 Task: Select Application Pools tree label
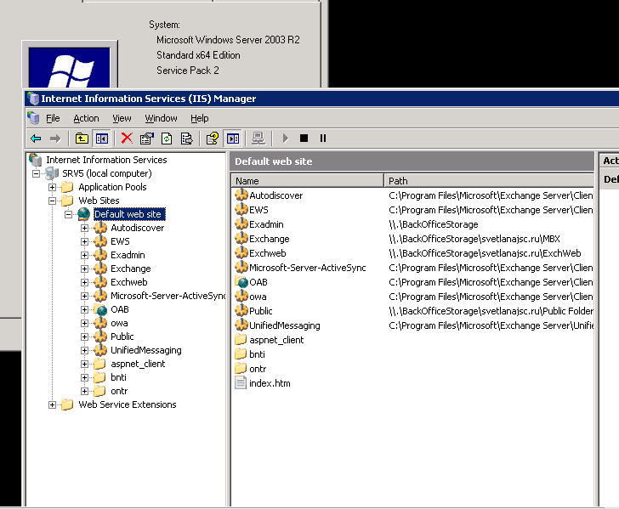point(112,187)
